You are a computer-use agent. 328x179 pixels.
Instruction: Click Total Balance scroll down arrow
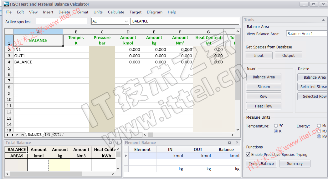[x=118, y=169]
